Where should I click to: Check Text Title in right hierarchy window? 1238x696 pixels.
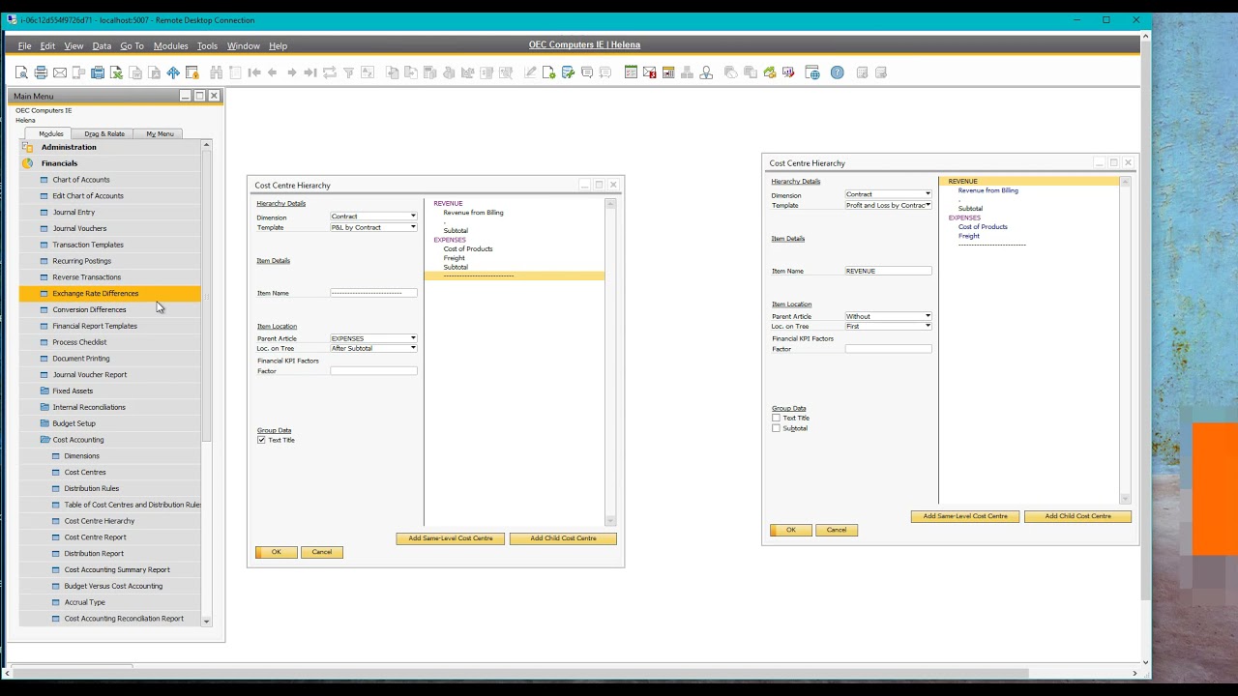coord(776,418)
